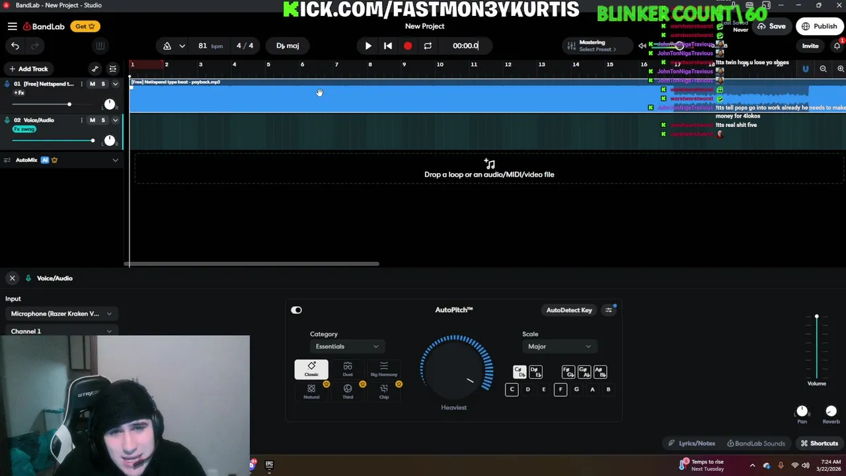846x476 pixels.
Task: Toggle the C#/D♭ note key
Action: (519, 372)
